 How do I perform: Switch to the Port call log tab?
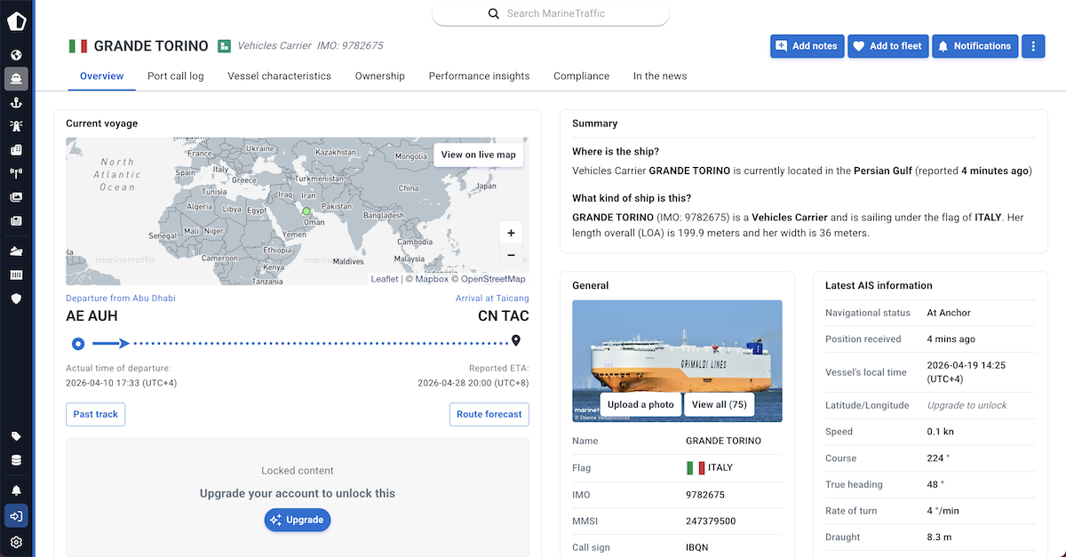point(175,76)
